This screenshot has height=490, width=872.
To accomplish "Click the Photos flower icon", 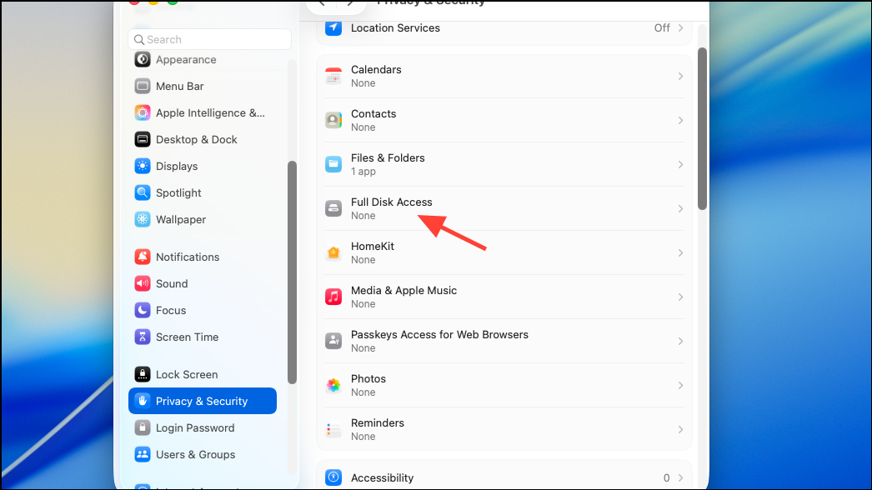I will click(x=333, y=385).
